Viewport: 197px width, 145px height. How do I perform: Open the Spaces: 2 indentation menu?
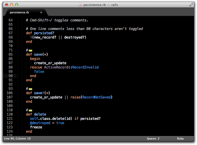[x=153, y=138]
